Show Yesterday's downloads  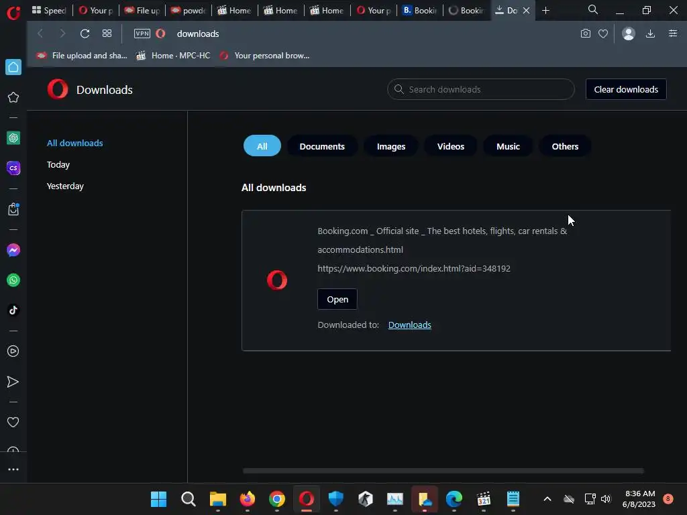[65, 186]
